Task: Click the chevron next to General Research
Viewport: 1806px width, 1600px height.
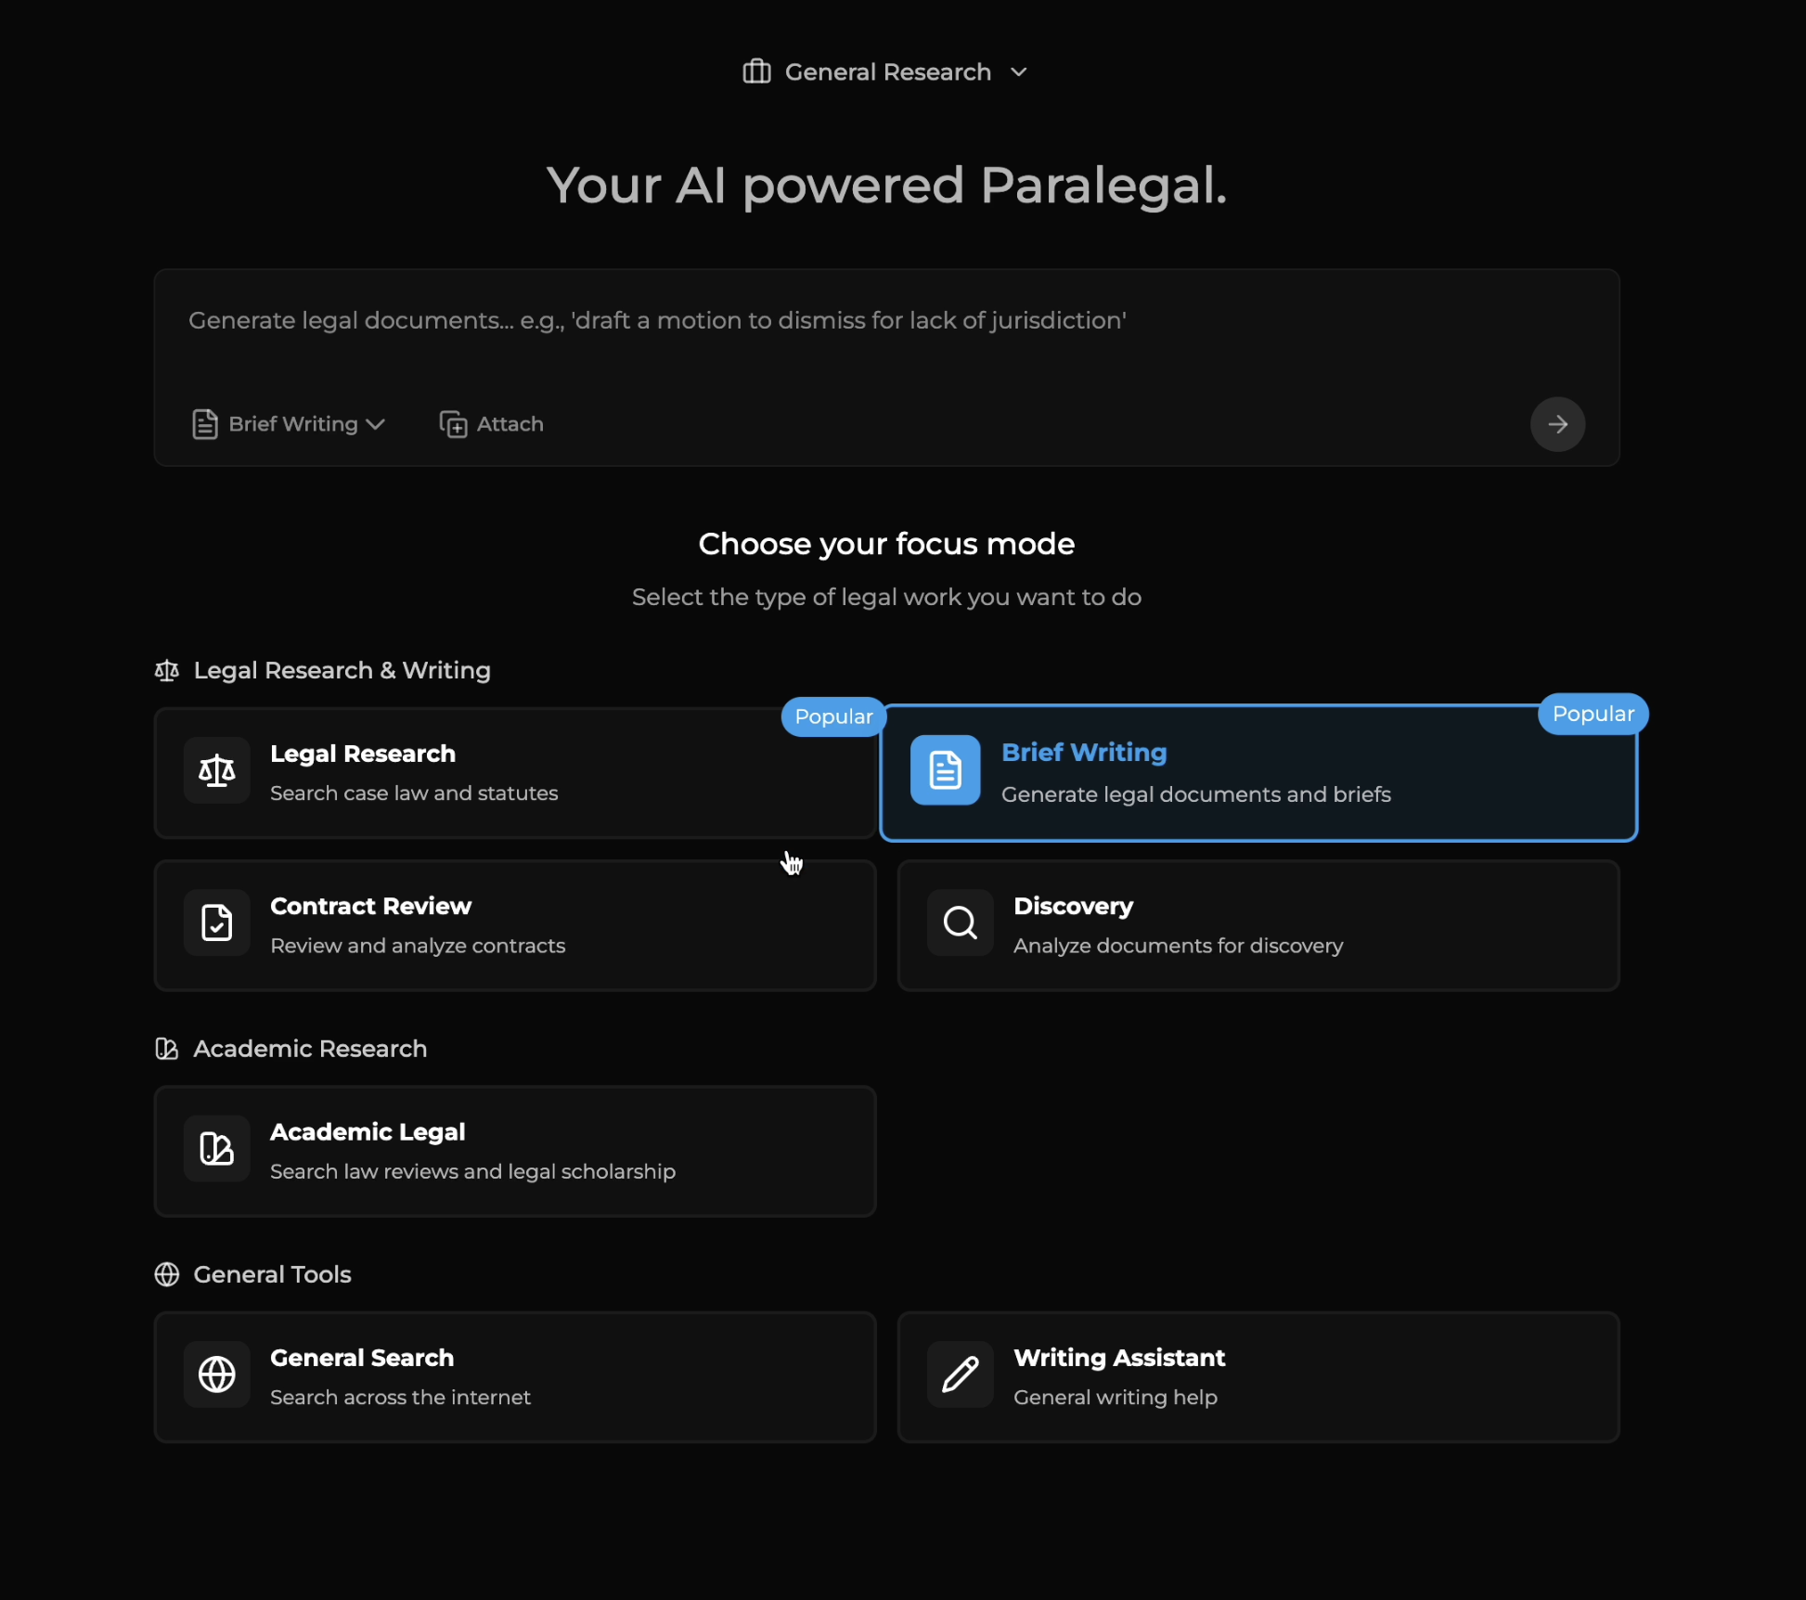Action: (1018, 71)
